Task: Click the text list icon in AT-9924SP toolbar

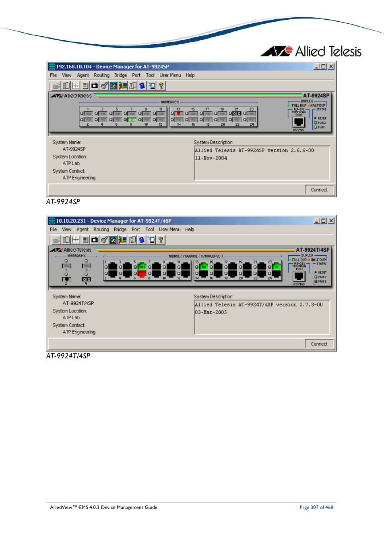Action: point(85,86)
